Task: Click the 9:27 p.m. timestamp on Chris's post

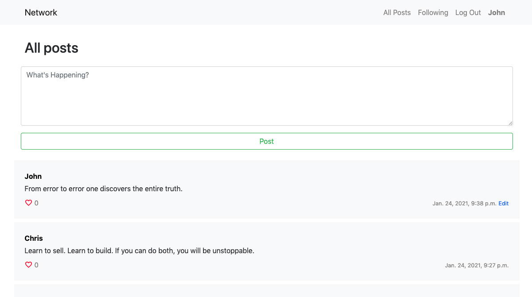Action: (x=477, y=266)
